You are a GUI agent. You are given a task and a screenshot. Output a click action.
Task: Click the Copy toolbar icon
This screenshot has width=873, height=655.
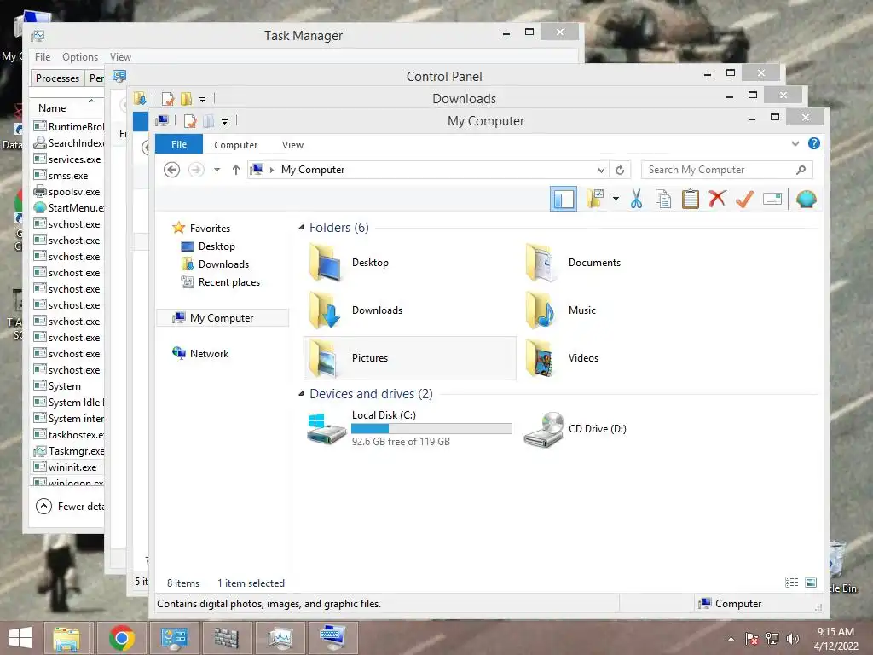tap(663, 199)
